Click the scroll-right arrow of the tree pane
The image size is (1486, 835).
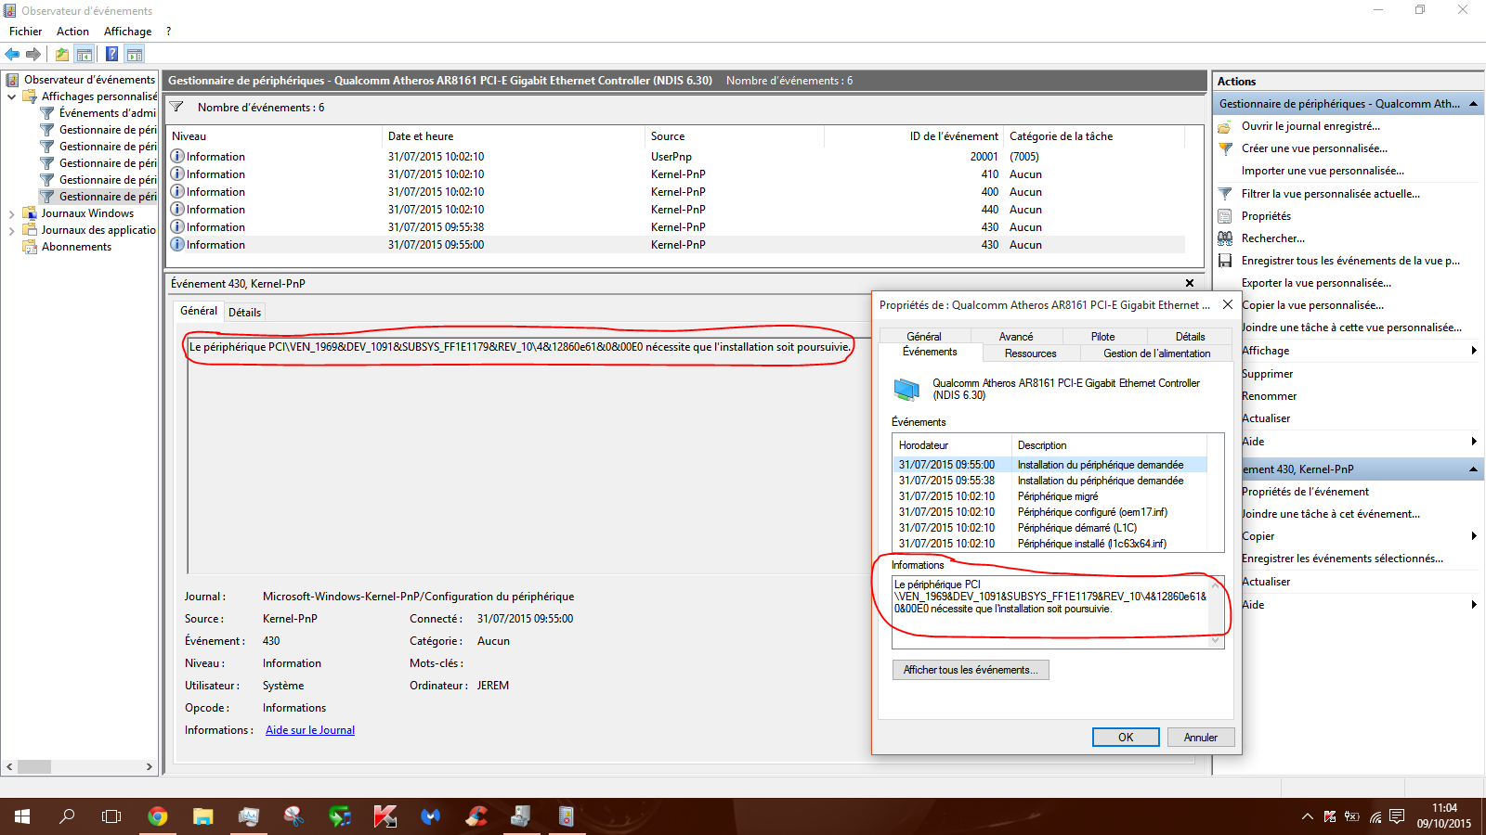(x=149, y=767)
